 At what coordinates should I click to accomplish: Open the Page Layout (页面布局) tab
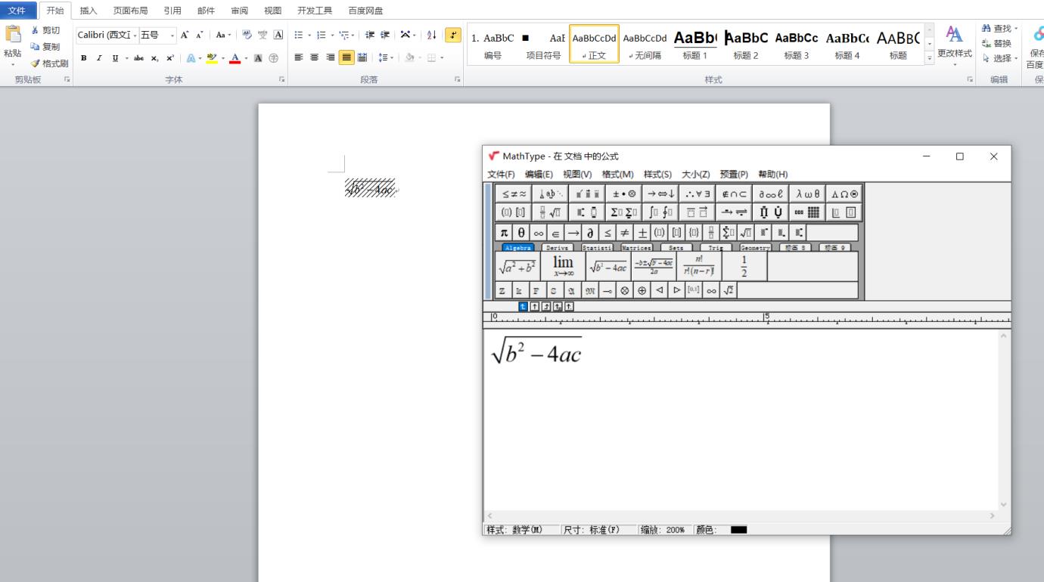(x=130, y=11)
